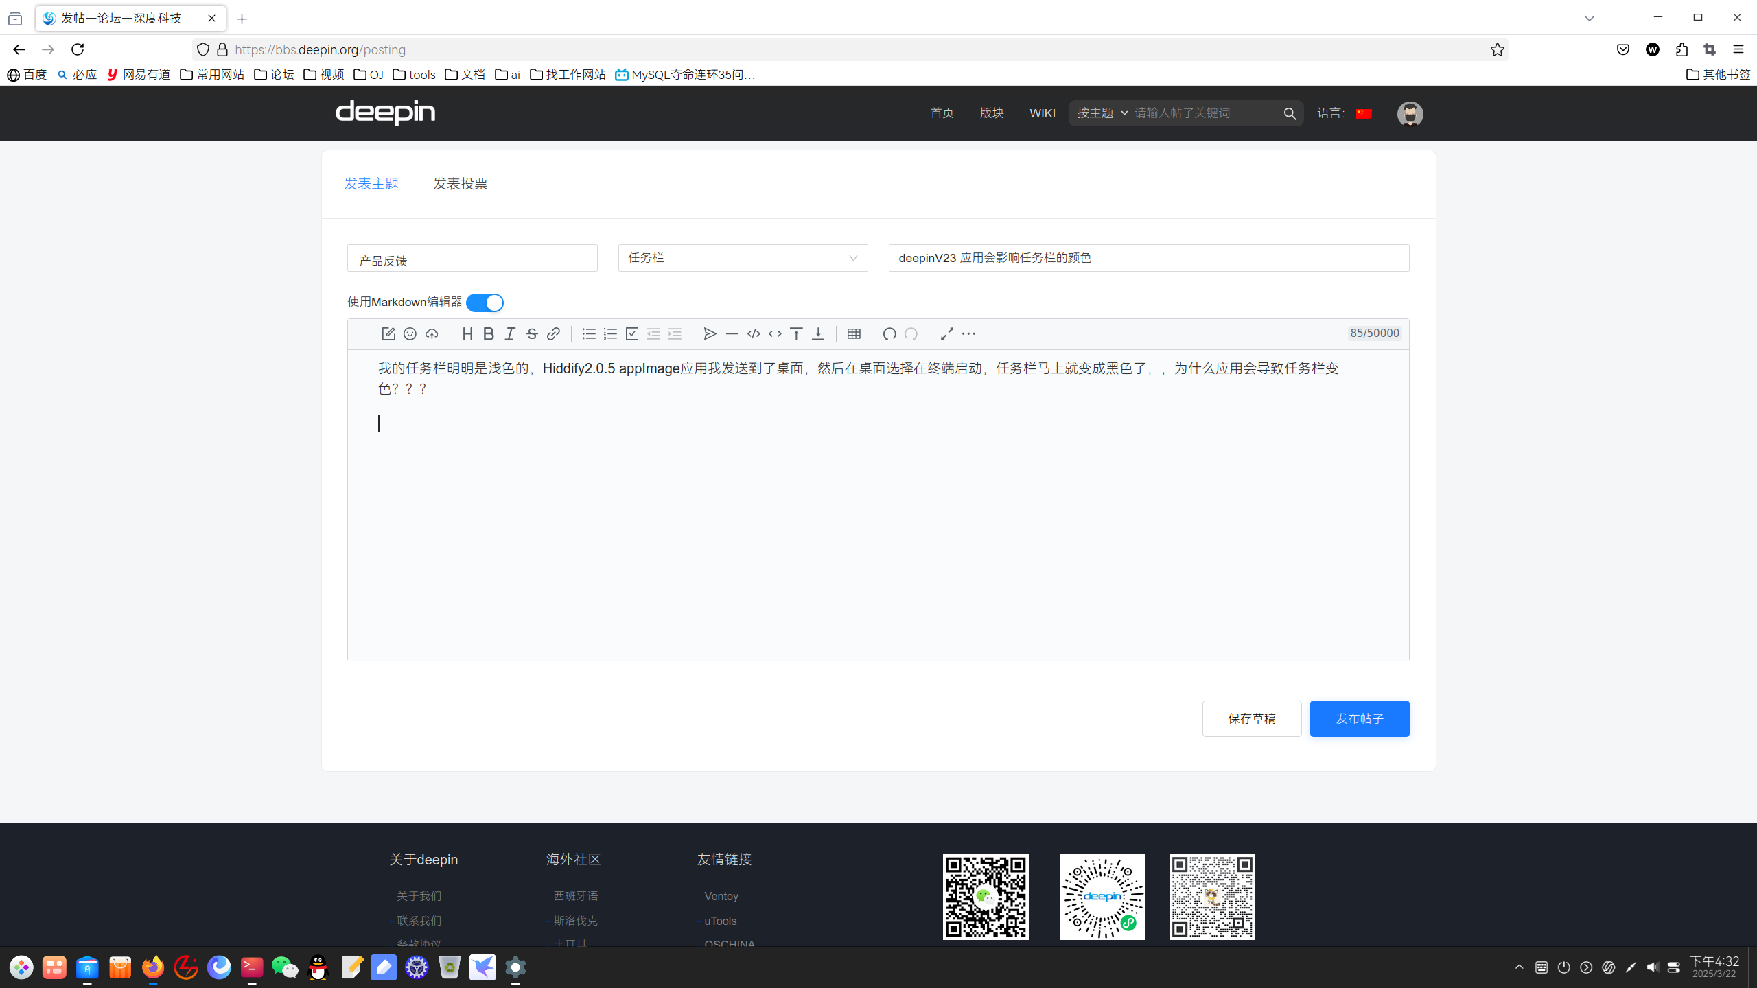Insert inline code
This screenshot has height=988, width=1757.
pyautogui.click(x=775, y=333)
